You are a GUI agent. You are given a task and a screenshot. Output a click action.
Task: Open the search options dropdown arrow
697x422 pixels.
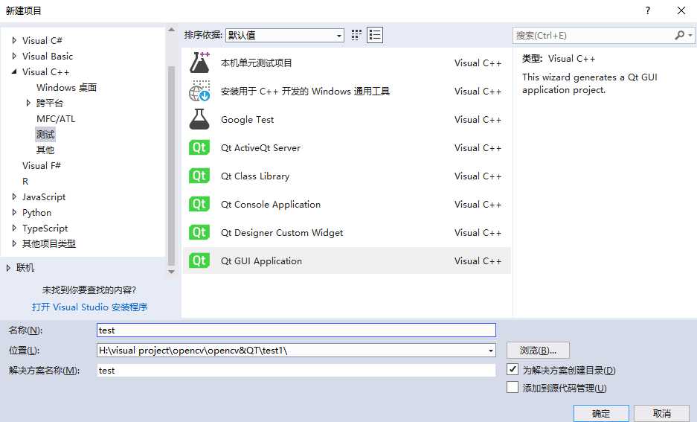(x=690, y=35)
